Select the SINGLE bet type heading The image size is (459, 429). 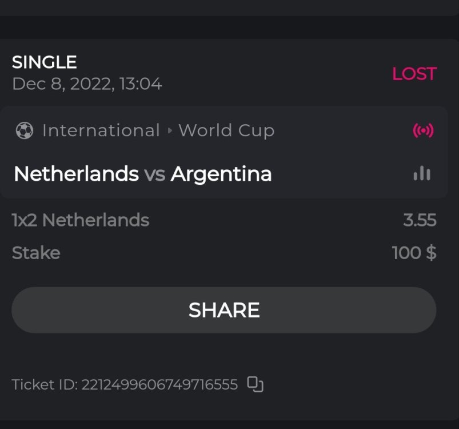pyautogui.click(x=44, y=62)
